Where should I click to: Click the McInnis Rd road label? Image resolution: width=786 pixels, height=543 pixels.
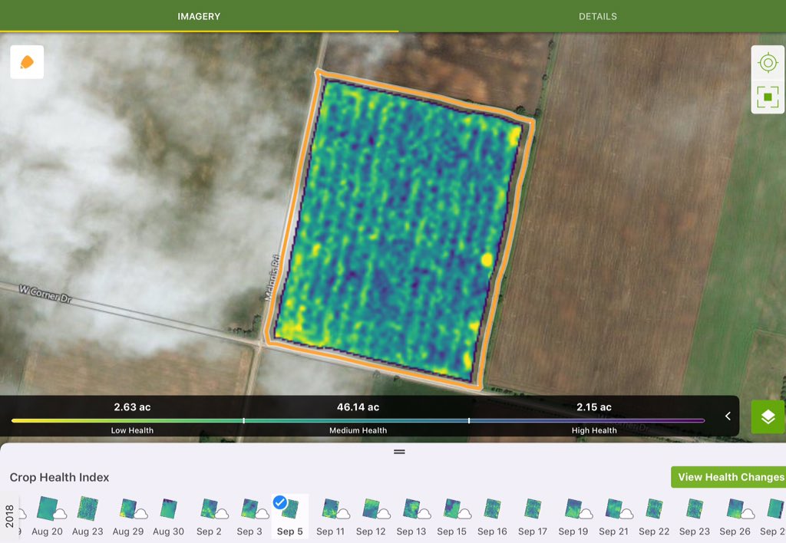[272, 278]
